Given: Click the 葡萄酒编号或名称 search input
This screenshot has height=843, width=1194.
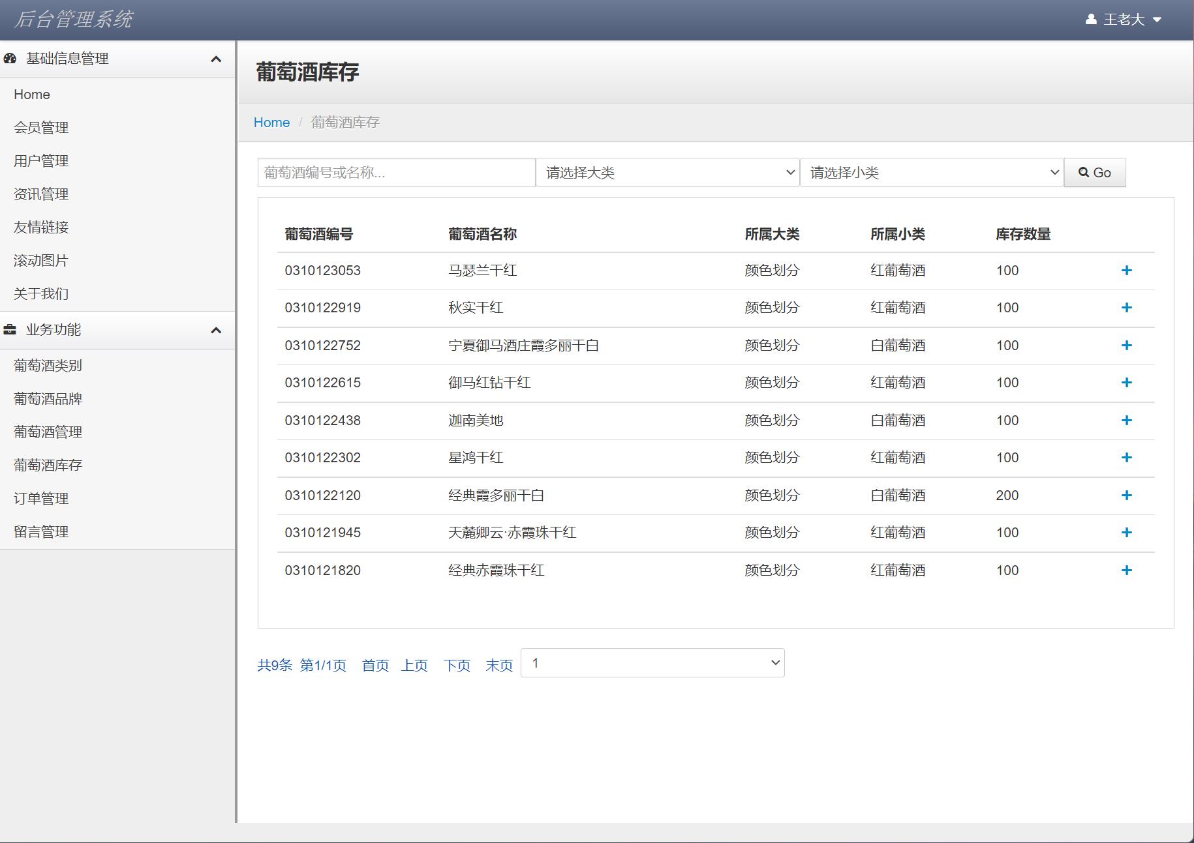Looking at the screenshot, I should [395, 172].
